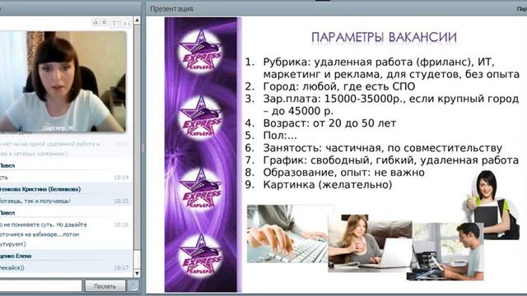Click the round settings icon above the webcam

(x=105, y=22)
